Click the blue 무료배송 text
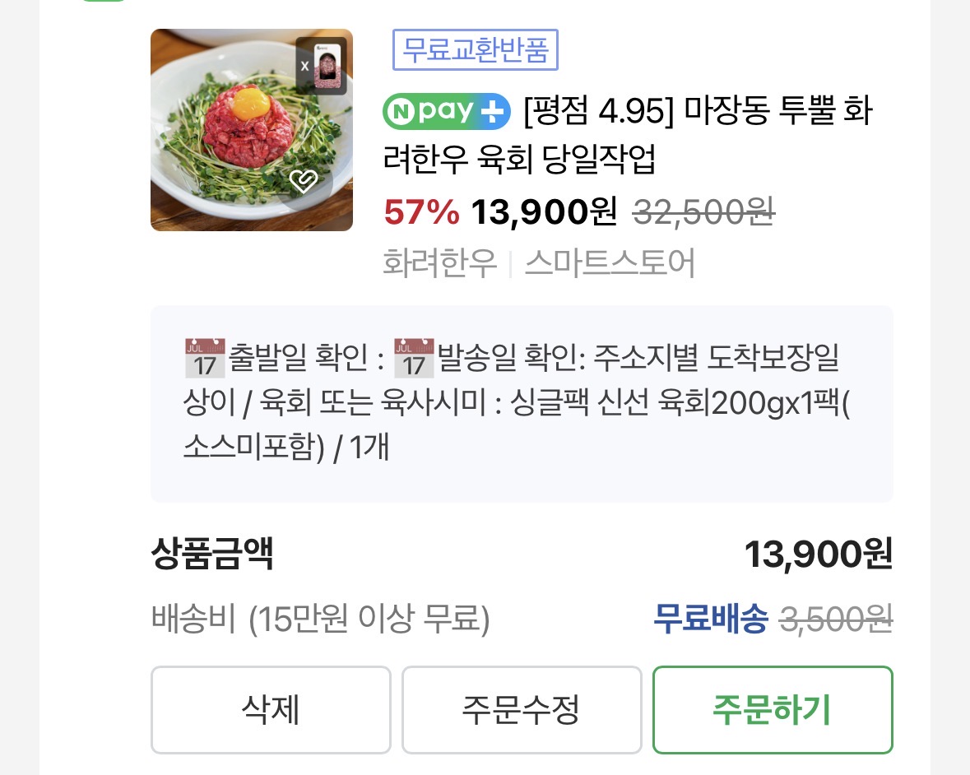This screenshot has height=775, width=970. coord(710,619)
